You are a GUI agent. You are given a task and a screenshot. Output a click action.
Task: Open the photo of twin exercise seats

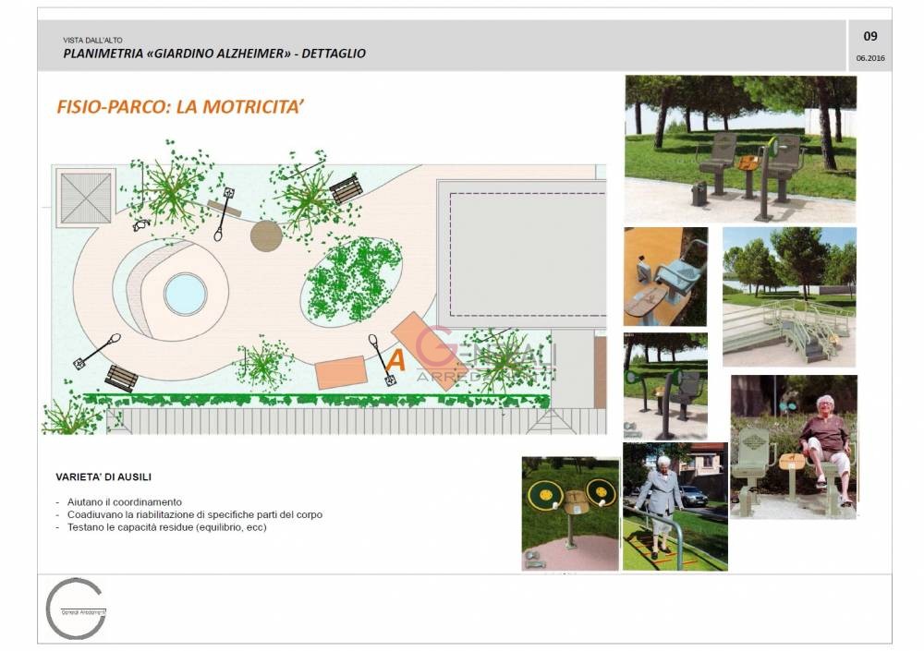point(740,150)
